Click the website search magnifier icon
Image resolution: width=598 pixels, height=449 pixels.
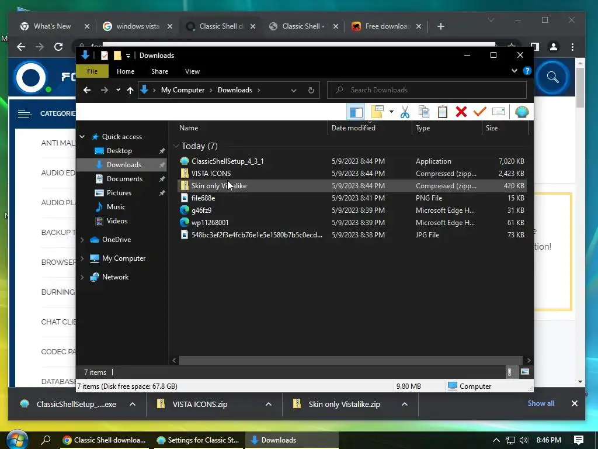tap(552, 77)
